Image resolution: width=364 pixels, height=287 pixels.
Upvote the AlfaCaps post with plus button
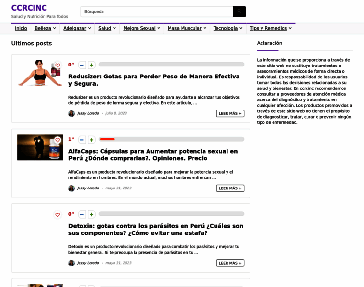point(91,140)
